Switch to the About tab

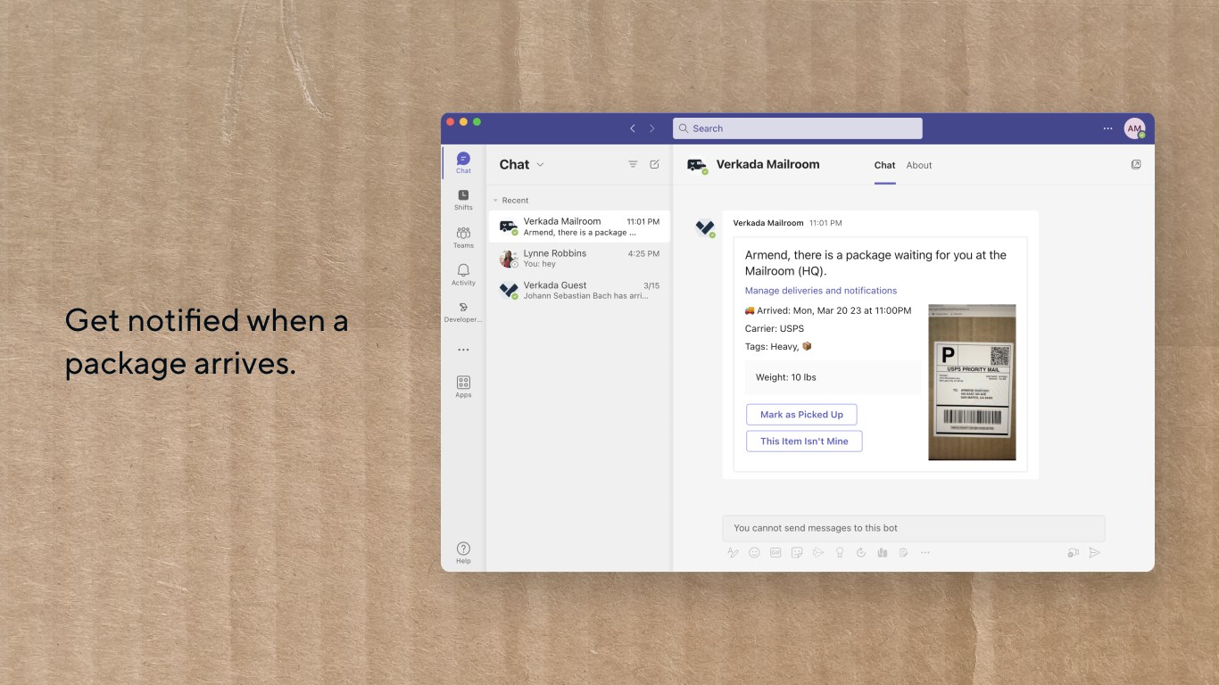pos(919,165)
